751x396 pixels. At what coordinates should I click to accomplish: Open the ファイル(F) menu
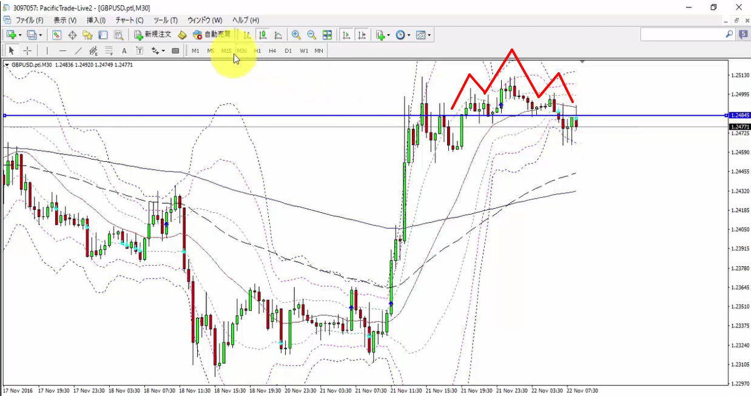click(x=29, y=21)
